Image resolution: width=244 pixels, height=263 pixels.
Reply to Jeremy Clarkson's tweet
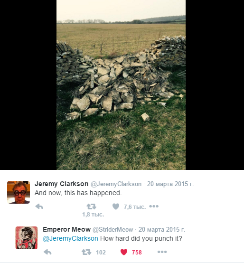pos(39,207)
